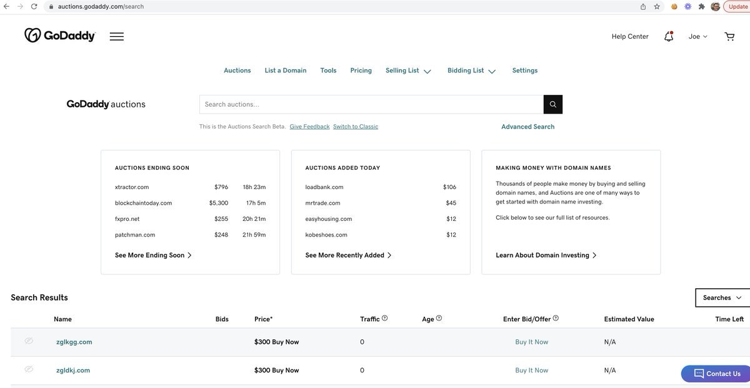
Task: Bookmark this page with the star icon
Action: 657,6
